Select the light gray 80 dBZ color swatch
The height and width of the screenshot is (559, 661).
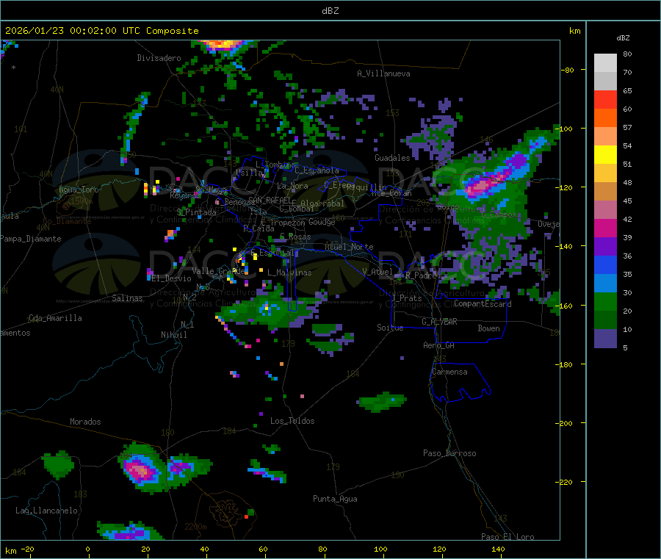coord(605,63)
